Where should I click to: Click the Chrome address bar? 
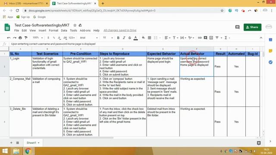tap(123, 10)
